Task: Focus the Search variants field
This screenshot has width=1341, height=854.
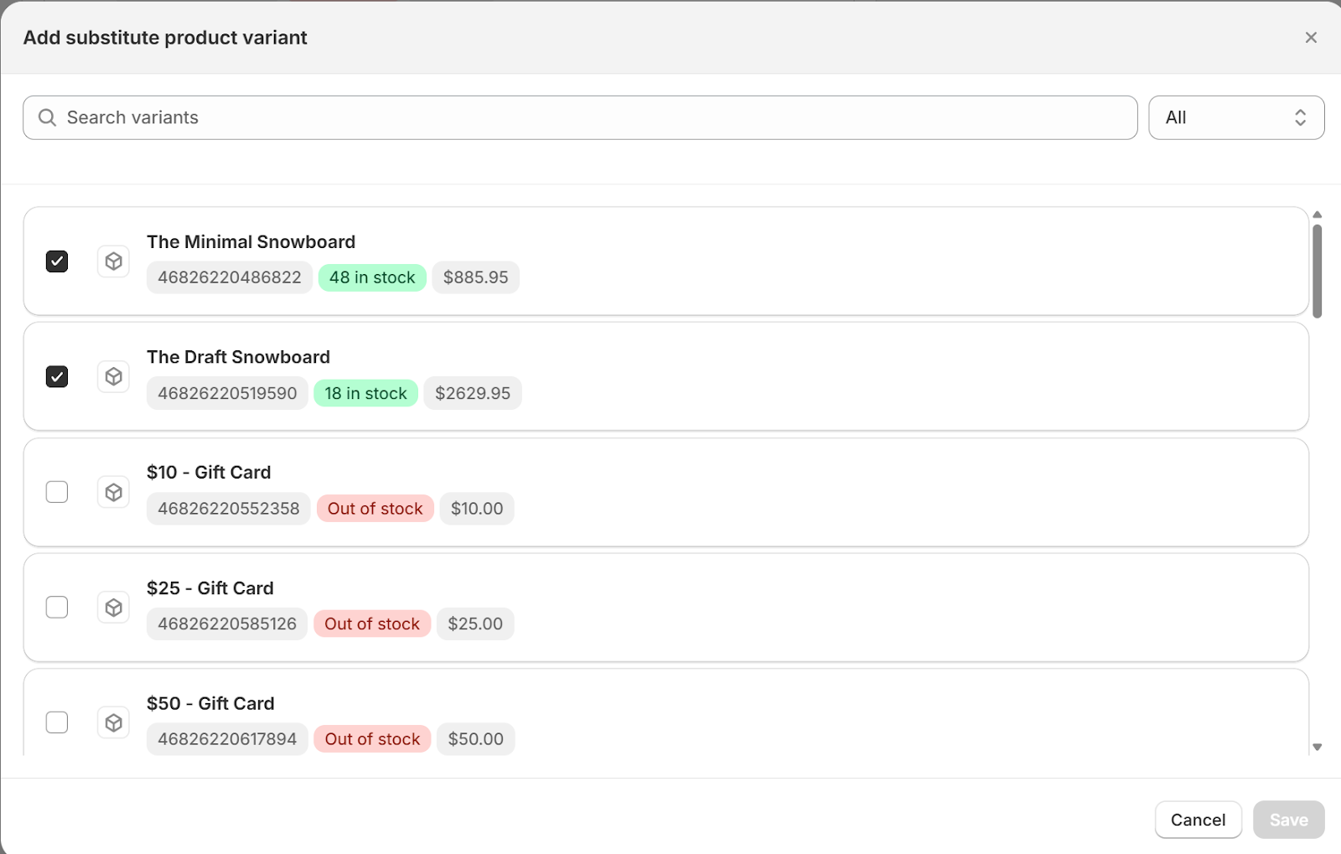Action: (x=587, y=117)
